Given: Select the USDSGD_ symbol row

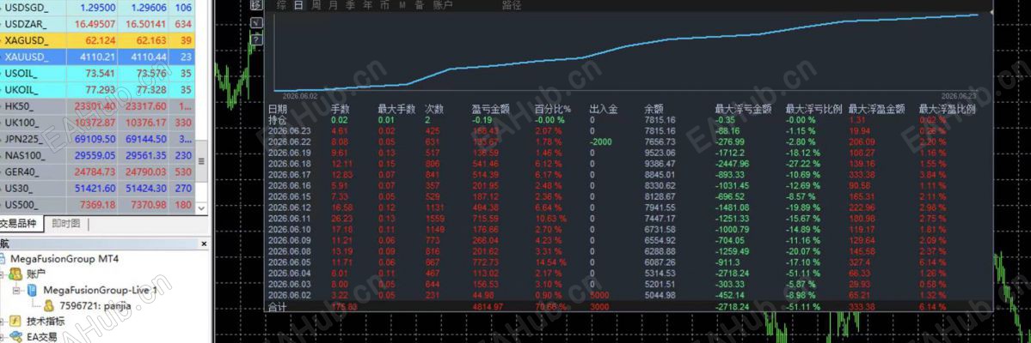Looking at the screenshot, I should (99, 8).
